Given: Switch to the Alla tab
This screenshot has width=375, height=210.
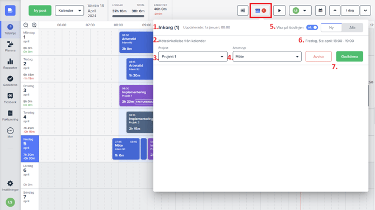Looking at the screenshot, I should coord(352,28).
